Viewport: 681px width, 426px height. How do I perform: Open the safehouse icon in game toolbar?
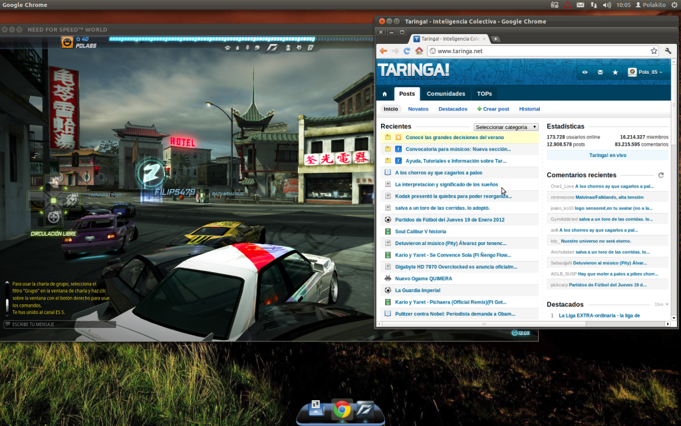coord(227,48)
